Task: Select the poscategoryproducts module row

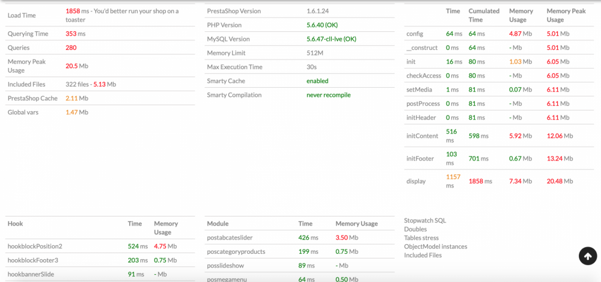Action: click(x=236, y=251)
